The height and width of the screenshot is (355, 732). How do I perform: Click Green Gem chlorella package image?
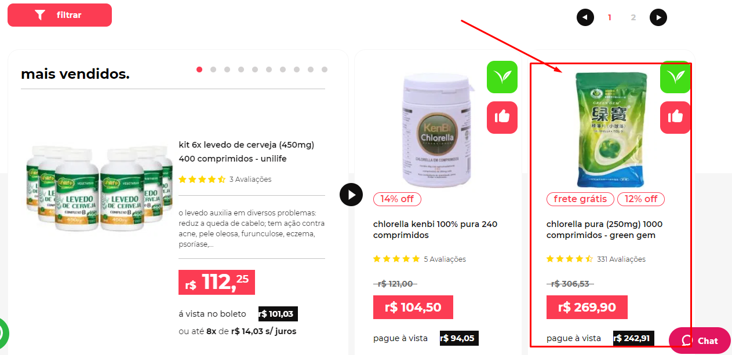click(x=610, y=130)
